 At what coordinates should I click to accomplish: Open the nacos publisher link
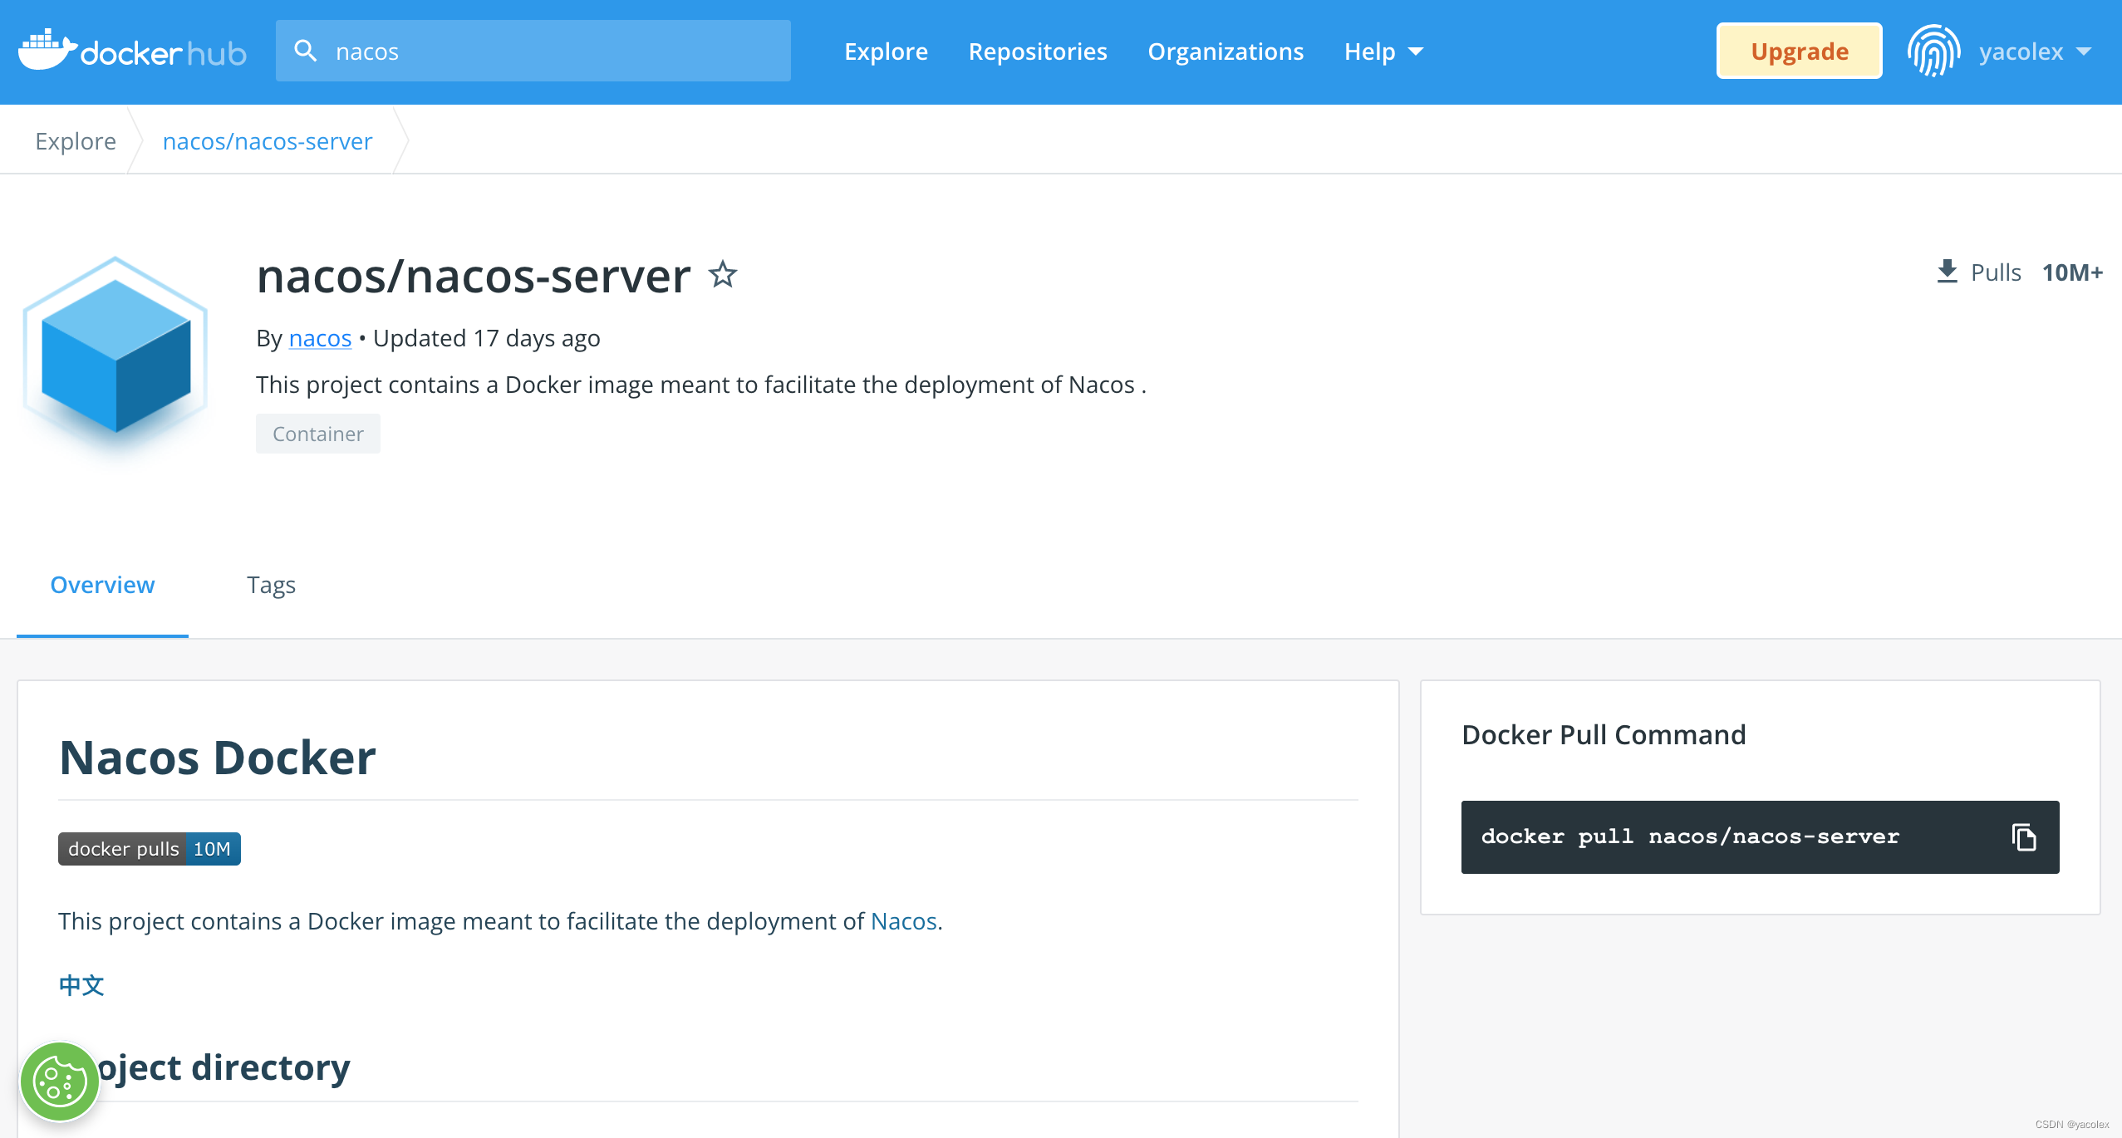click(320, 338)
